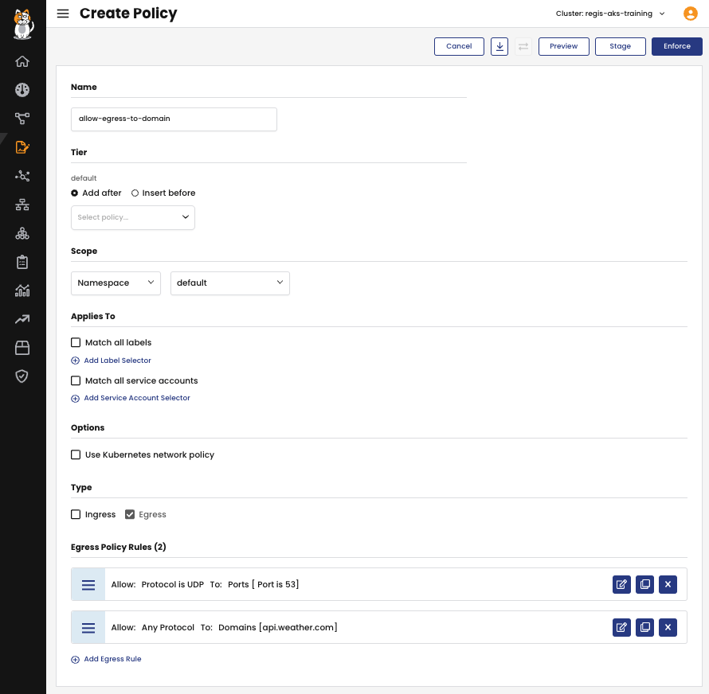Duplicate the api.weather.com domains rule
This screenshot has width=709, height=694.
[644, 628]
